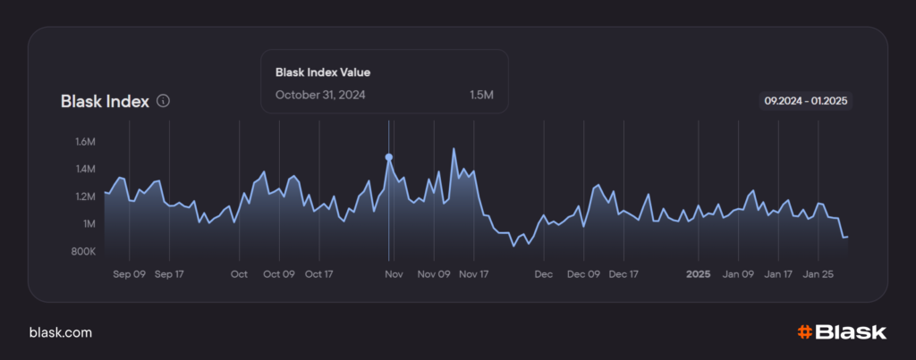This screenshot has height=360, width=916.
Task: Click the October 31, 2024 tooltip date
Action: coord(320,95)
